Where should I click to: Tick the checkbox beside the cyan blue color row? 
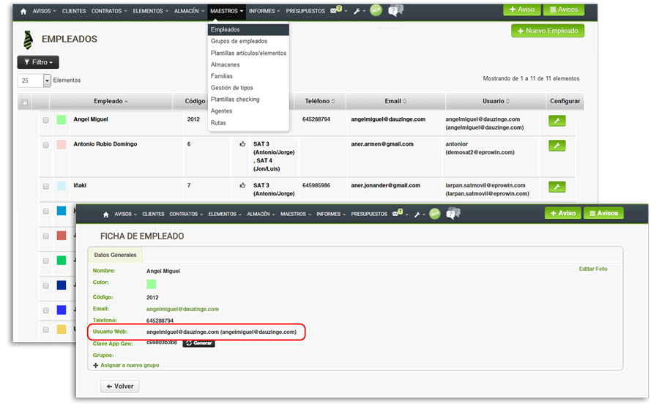(x=46, y=212)
